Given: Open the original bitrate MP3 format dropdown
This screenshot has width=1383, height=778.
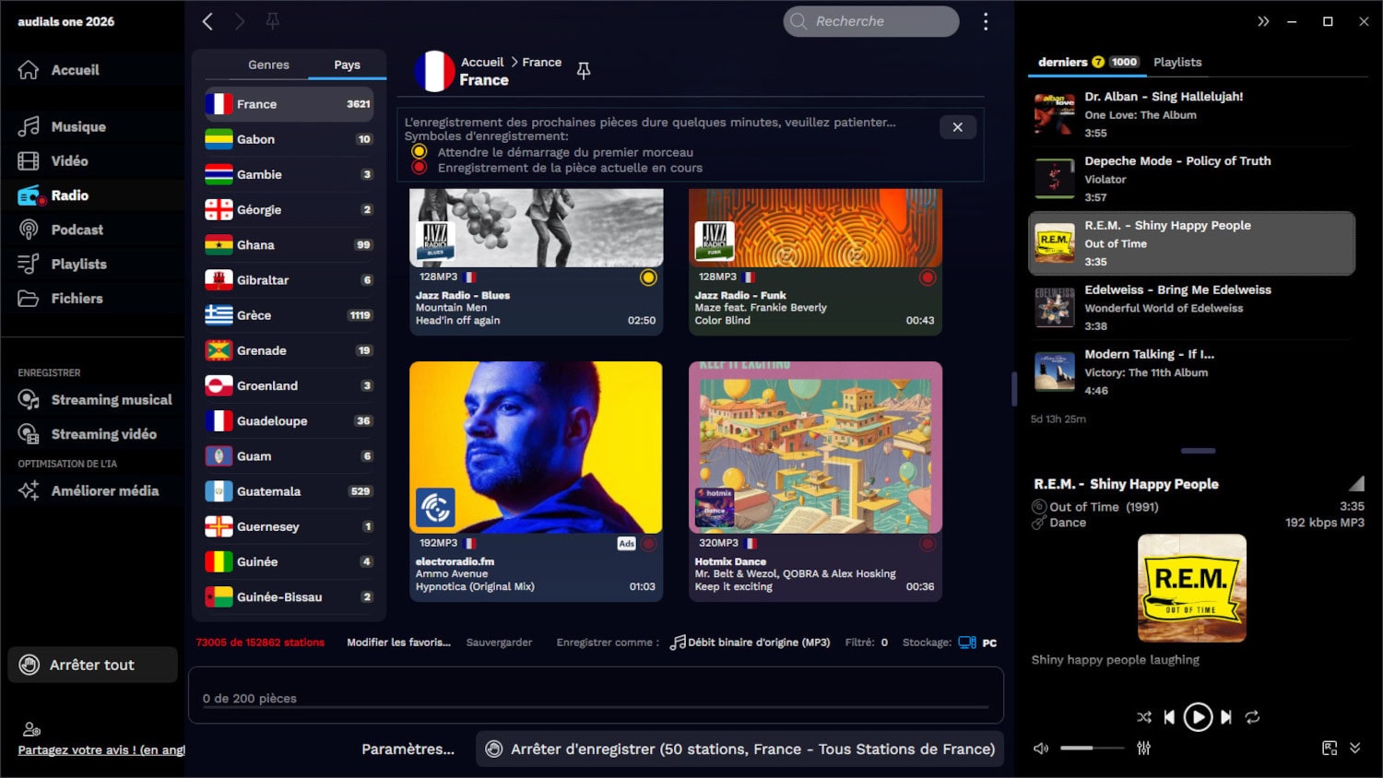Looking at the screenshot, I should (x=751, y=642).
